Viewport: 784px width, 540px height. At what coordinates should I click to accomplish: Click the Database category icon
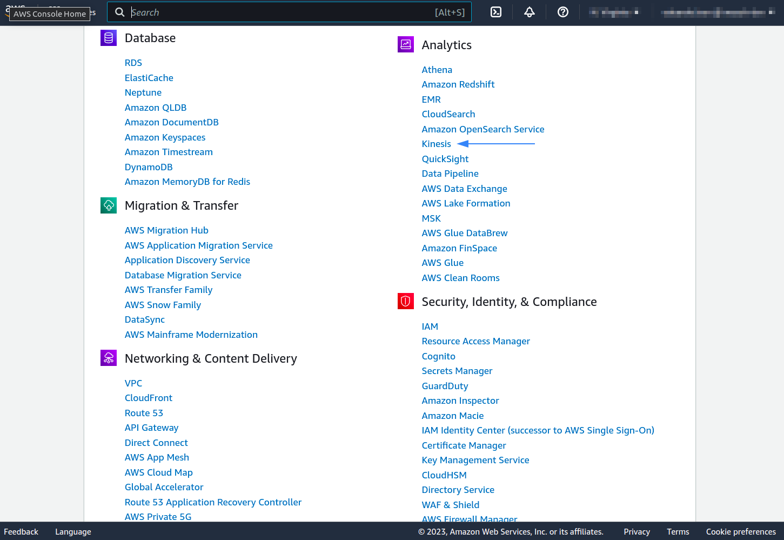point(109,38)
